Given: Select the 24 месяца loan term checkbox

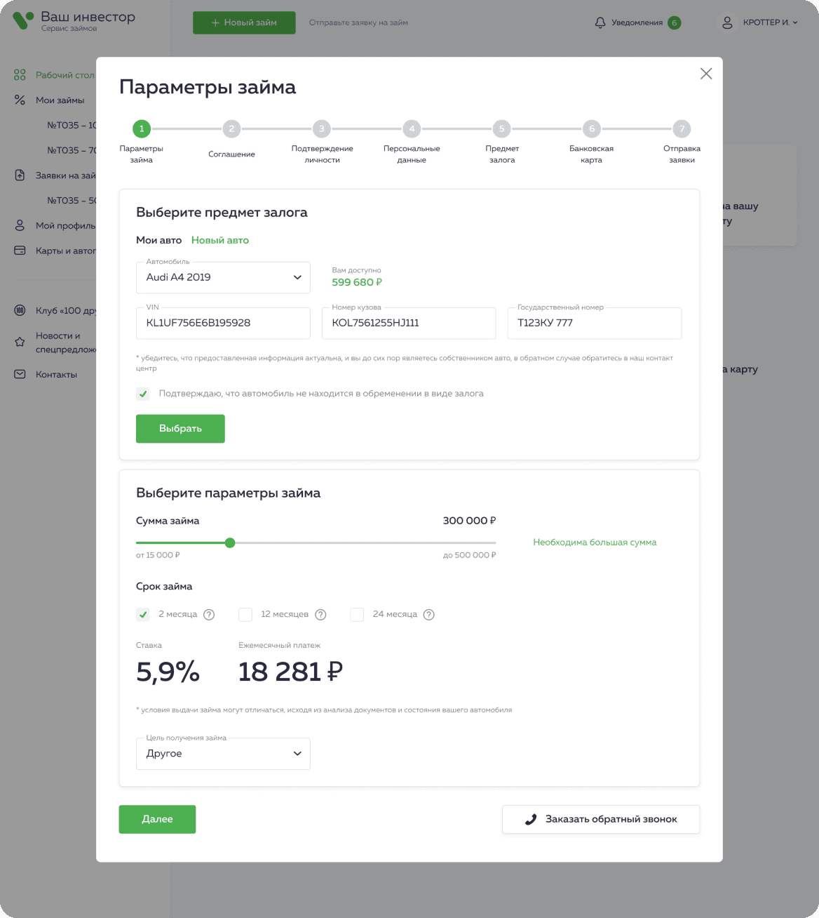Looking at the screenshot, I should click(x=357, y=615).
